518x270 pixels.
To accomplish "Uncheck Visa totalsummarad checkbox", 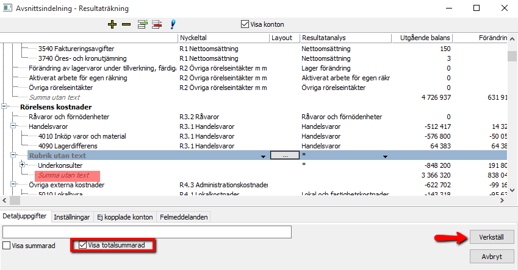I will pyautogui.click(x=82, y=245).
